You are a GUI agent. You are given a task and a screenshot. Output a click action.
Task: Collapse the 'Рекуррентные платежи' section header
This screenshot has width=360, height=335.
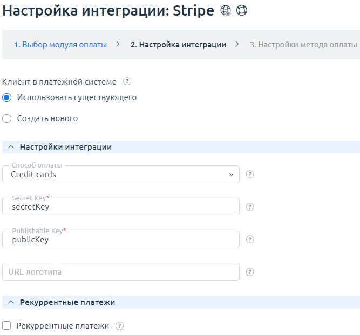coord(11,302)
